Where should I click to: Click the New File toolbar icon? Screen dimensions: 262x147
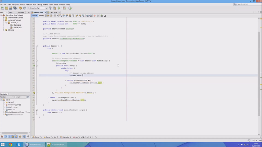[2, 8]
